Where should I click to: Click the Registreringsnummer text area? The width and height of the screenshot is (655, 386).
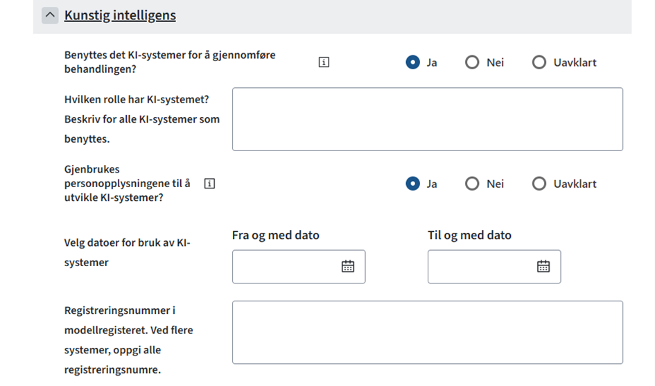coord(427,332)
